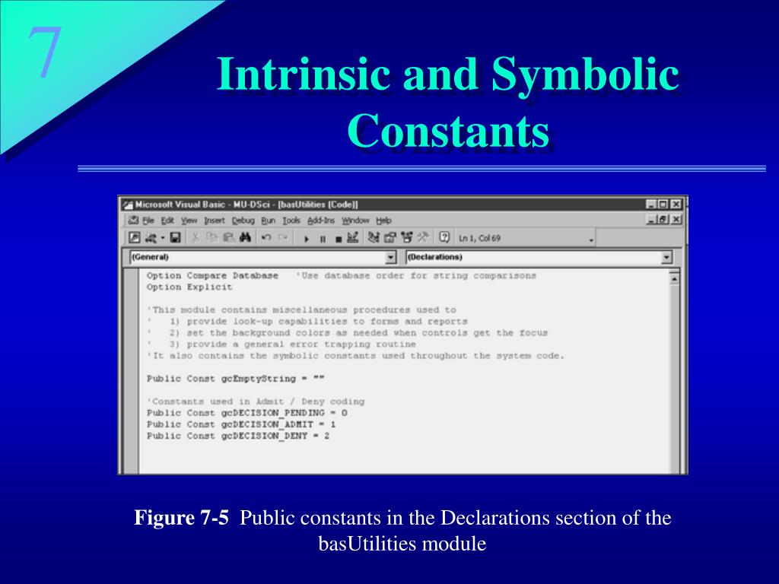Click the Copy icon in toolbar

pos(211,238)
